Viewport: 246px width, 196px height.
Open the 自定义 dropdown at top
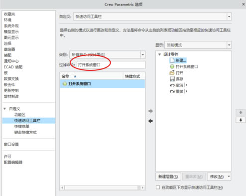point(229,16)
